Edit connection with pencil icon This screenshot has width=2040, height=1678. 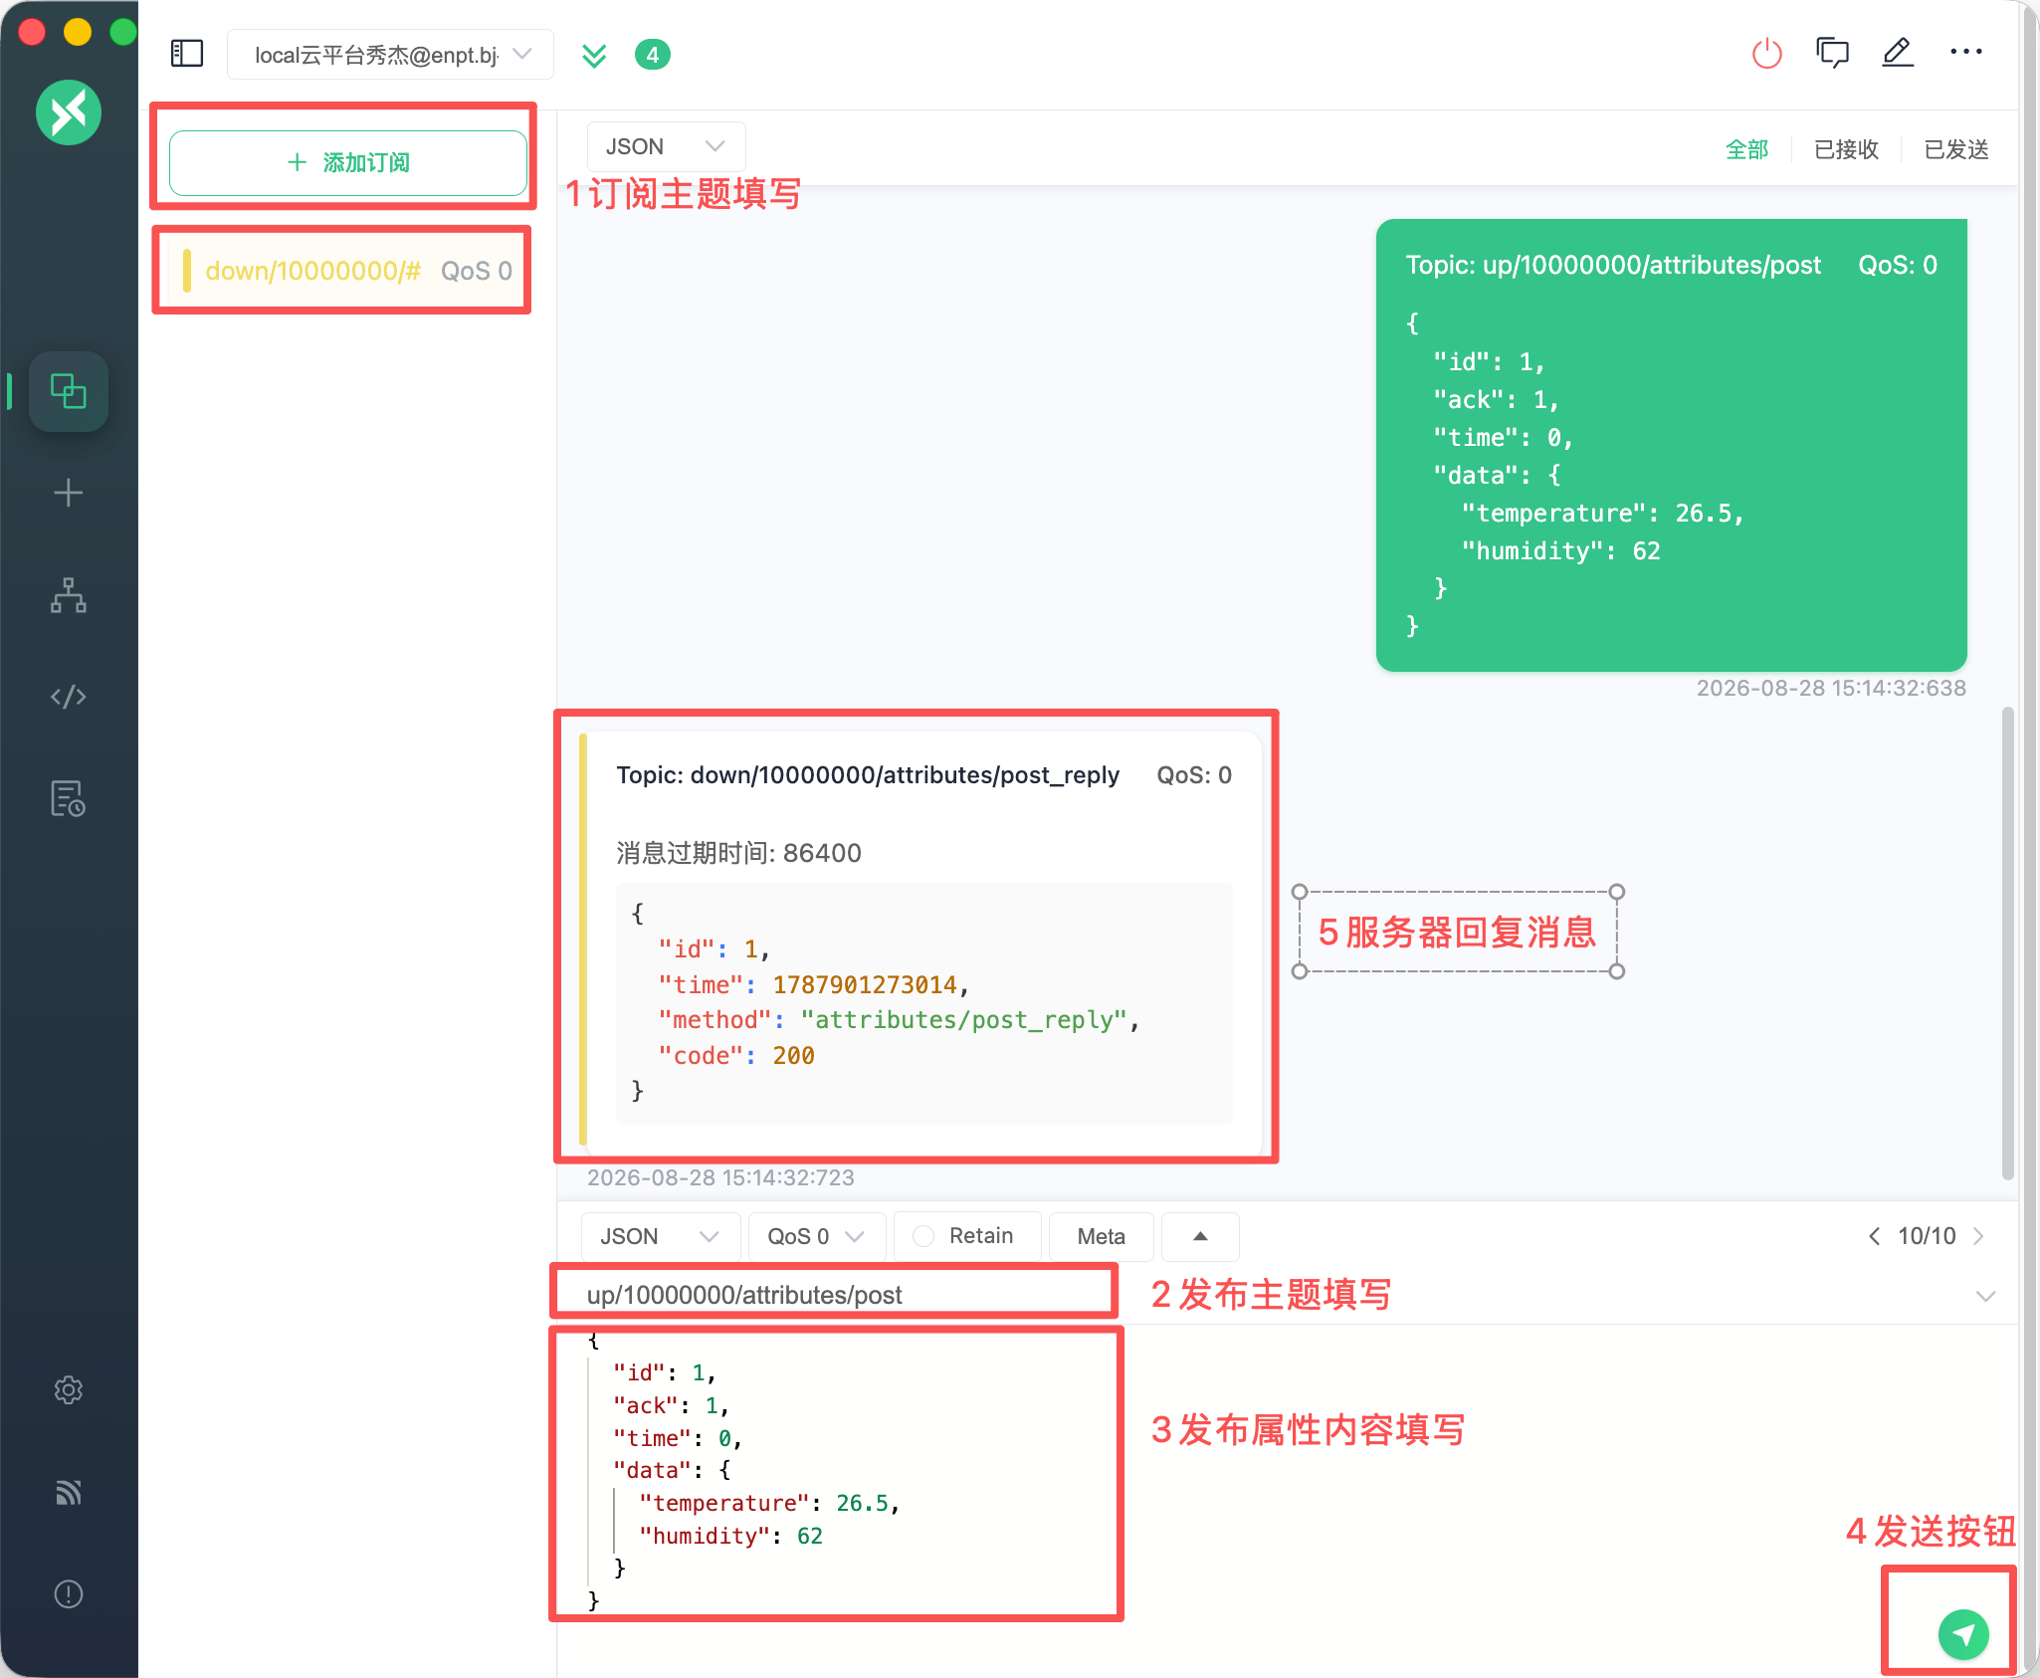[x=1898, y=53]
